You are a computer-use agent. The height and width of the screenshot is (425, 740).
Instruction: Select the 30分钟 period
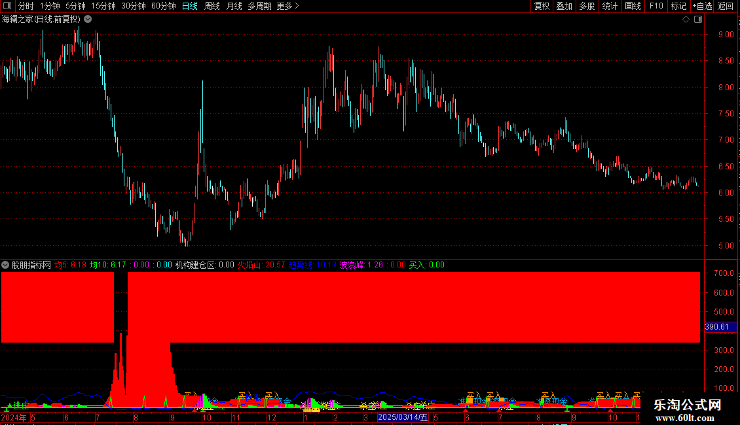click(x=134, y=6)
